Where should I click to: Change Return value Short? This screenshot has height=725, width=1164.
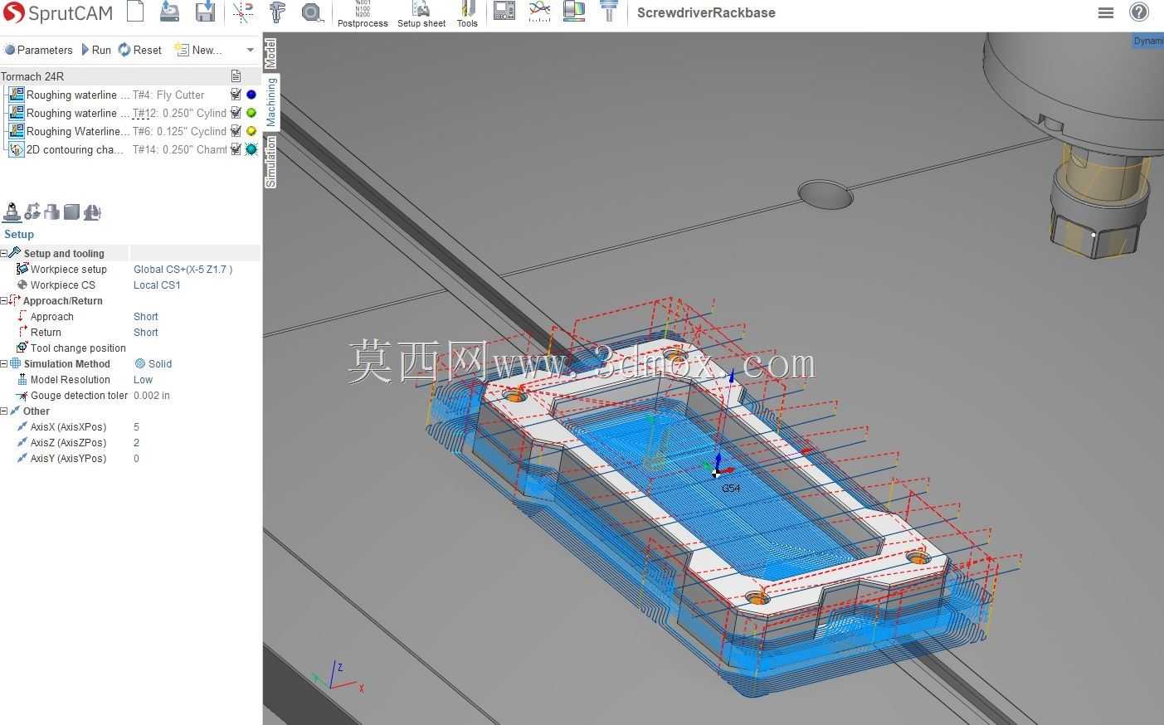pyautogui.click(x=146, y=332)
